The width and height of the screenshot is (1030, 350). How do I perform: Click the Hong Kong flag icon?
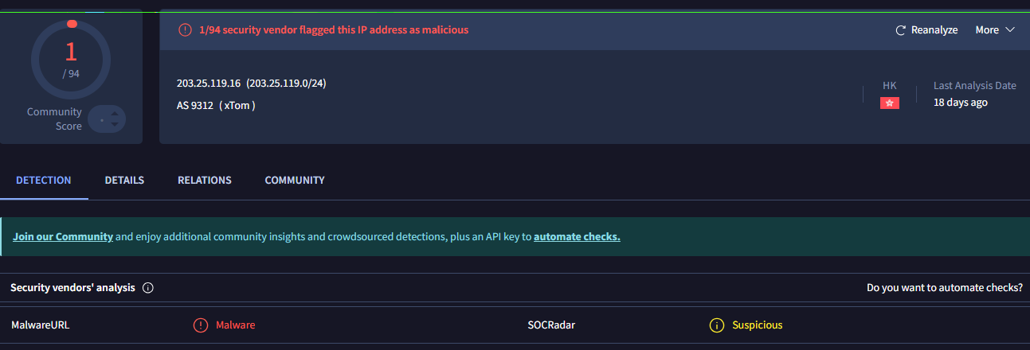click(889, 103)
